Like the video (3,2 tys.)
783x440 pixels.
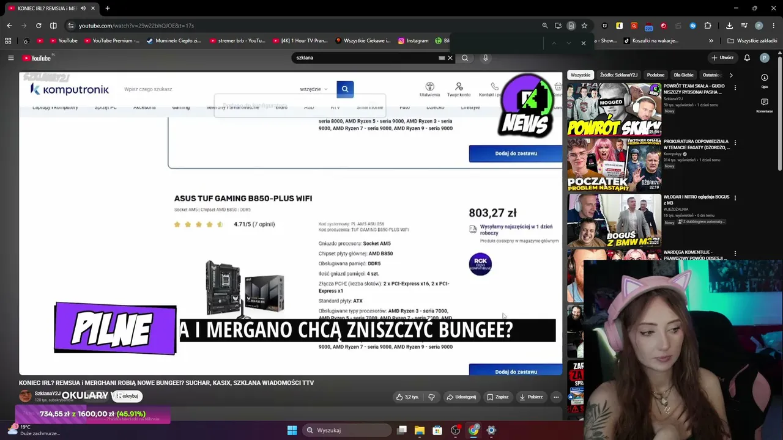point(407,397)
